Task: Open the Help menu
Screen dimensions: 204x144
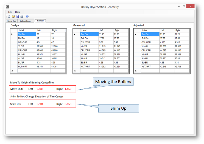Action: [17, 12]
